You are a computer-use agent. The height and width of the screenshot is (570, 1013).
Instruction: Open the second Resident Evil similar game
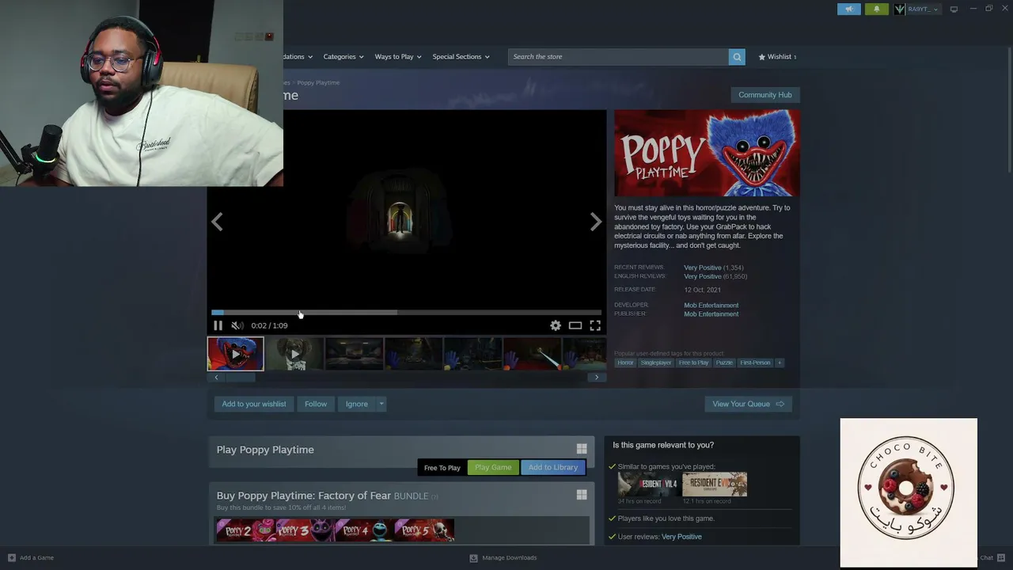715,484
